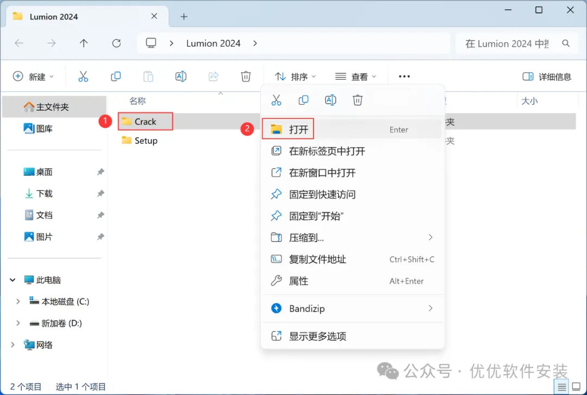Screen dimensions: 587x395
Task: Unpin 下载 from quick access
Action: click(x=101, y=194)
